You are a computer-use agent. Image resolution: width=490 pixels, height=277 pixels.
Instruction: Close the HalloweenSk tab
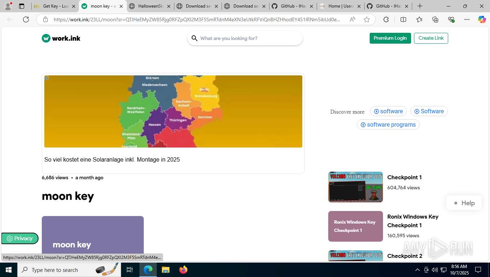point(169,6)
